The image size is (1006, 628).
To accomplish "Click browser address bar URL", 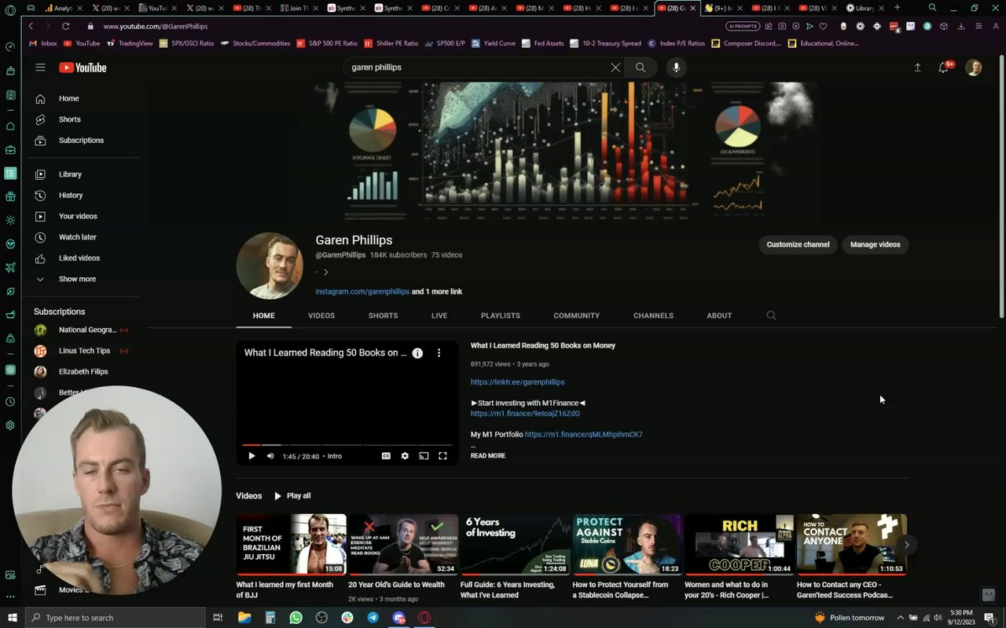I will [x=156, y=26].
